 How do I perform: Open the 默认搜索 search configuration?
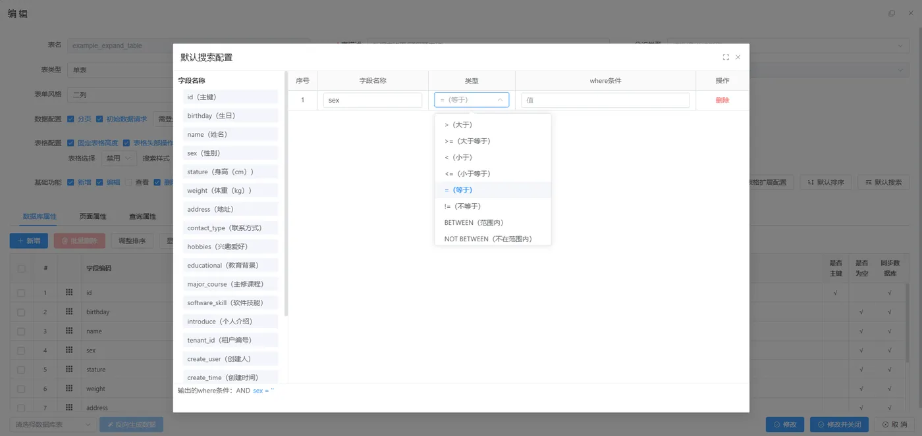tap(883, 182)
